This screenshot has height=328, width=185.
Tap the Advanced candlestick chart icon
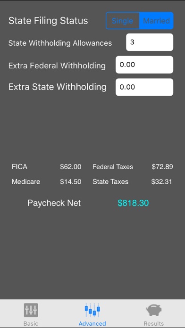92,310
